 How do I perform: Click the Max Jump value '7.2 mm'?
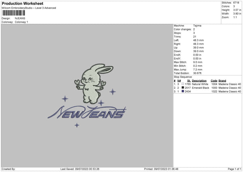[198, 69]
